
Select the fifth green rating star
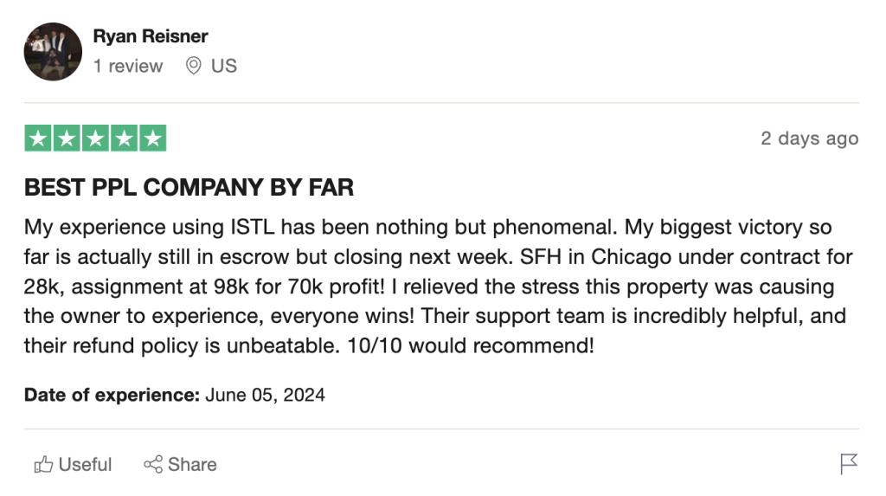(x=152, y=138)
